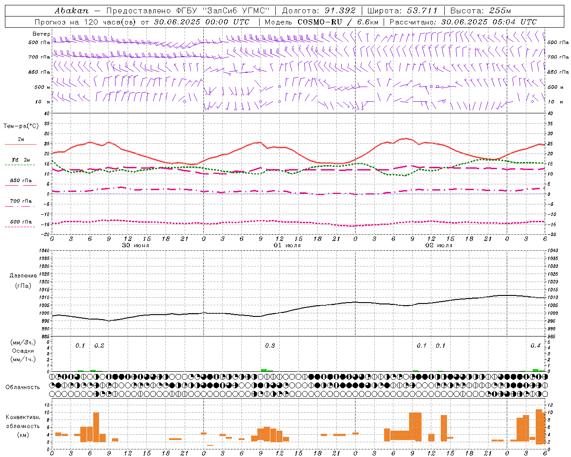Click the (гПа) unit label under Давление
The height and width of the screenshot is (457, 571).
point(23,286)
